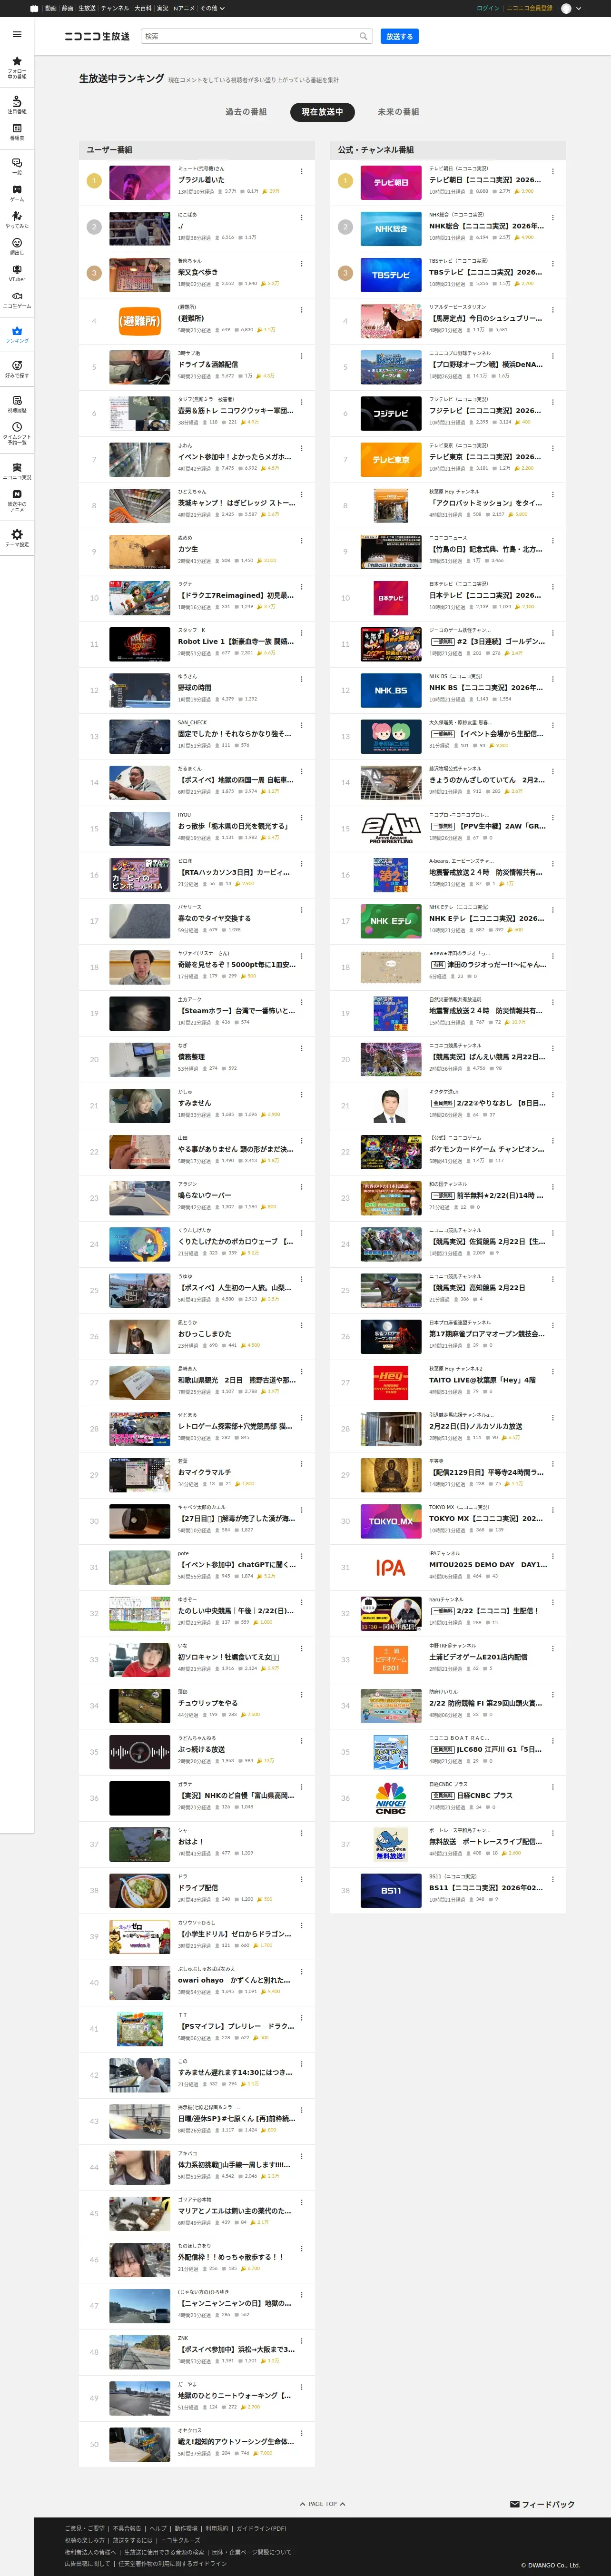This screenshot has height=2576, width=611.
Task: Open three-dot menu for カツ生 row
Action: click(x=301, y=540)
